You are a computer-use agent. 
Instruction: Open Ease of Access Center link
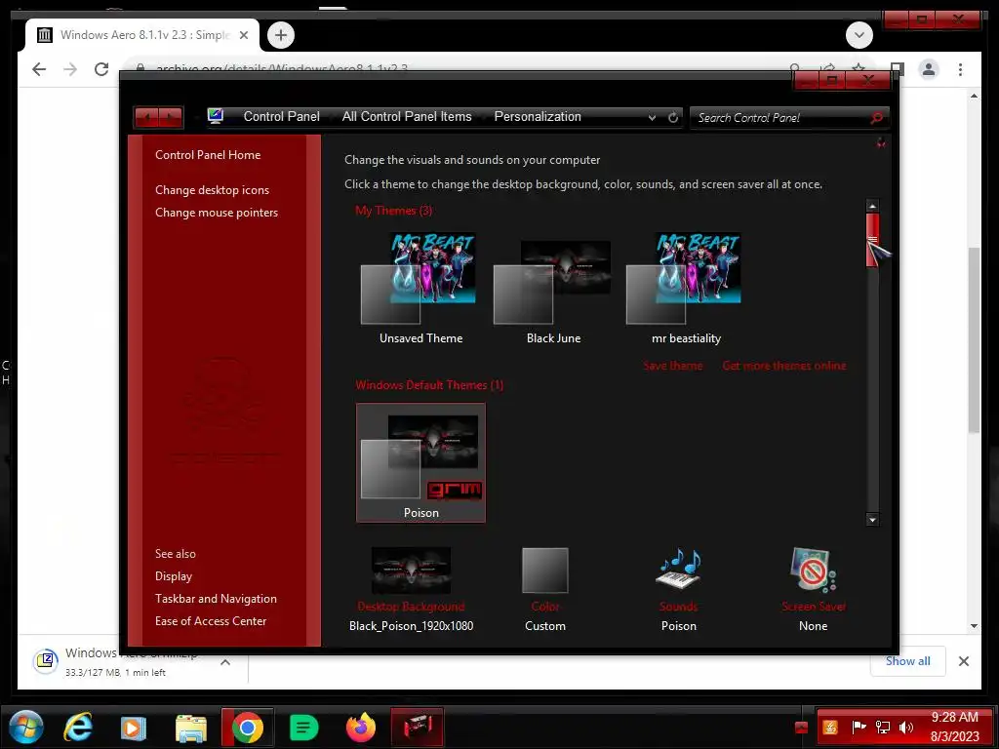[x=211, y=620]
